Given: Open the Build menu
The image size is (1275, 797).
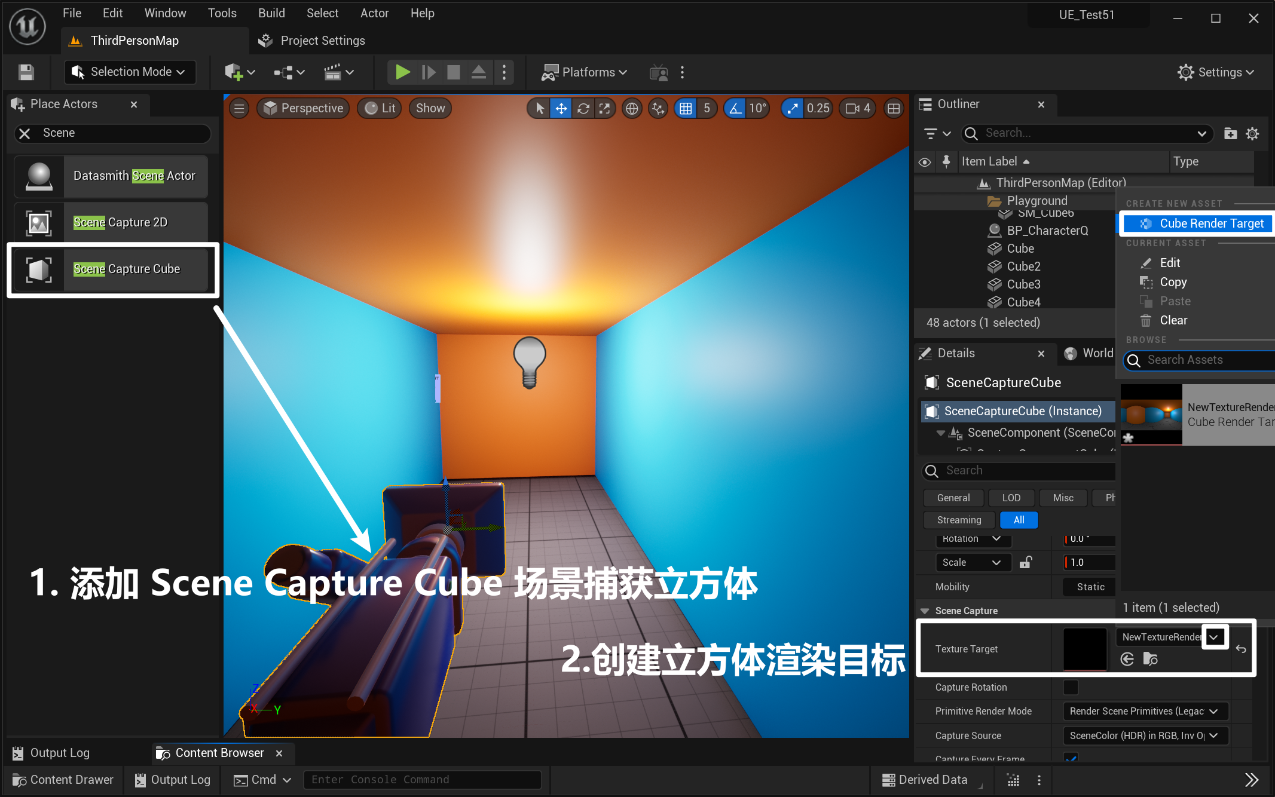Looking at the screenshot, I should tap(271, 13).
